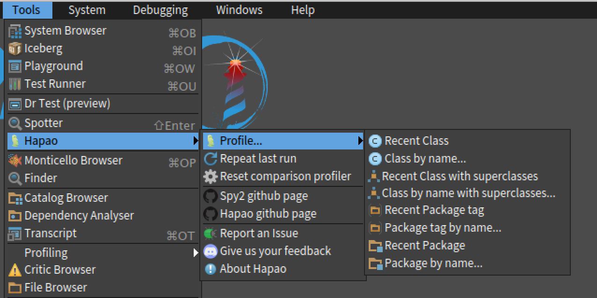Click the Repeat last run refresh icon
Screen dimensions: 597x298
tap(211, 159)
